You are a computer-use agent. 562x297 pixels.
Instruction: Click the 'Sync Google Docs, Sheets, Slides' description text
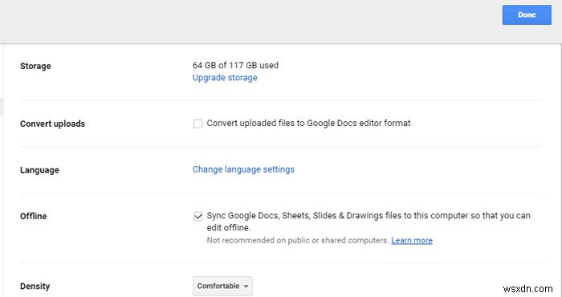369,222
